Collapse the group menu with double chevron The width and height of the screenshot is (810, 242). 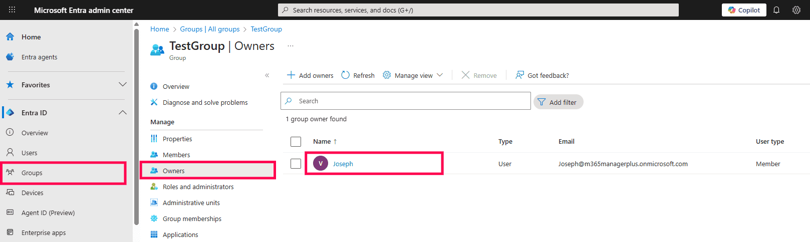tap(267, 75)
